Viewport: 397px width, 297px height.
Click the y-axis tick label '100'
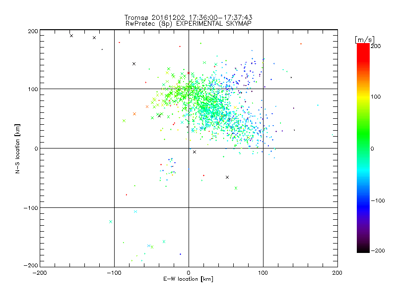pyautogui.click(x=33, y=89)
